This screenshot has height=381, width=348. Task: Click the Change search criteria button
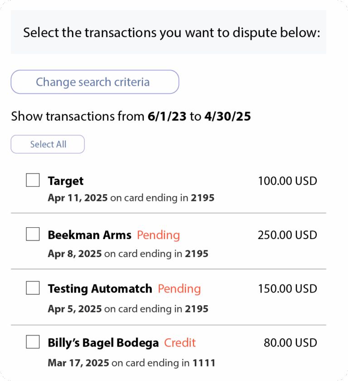[x=95, y=82]
